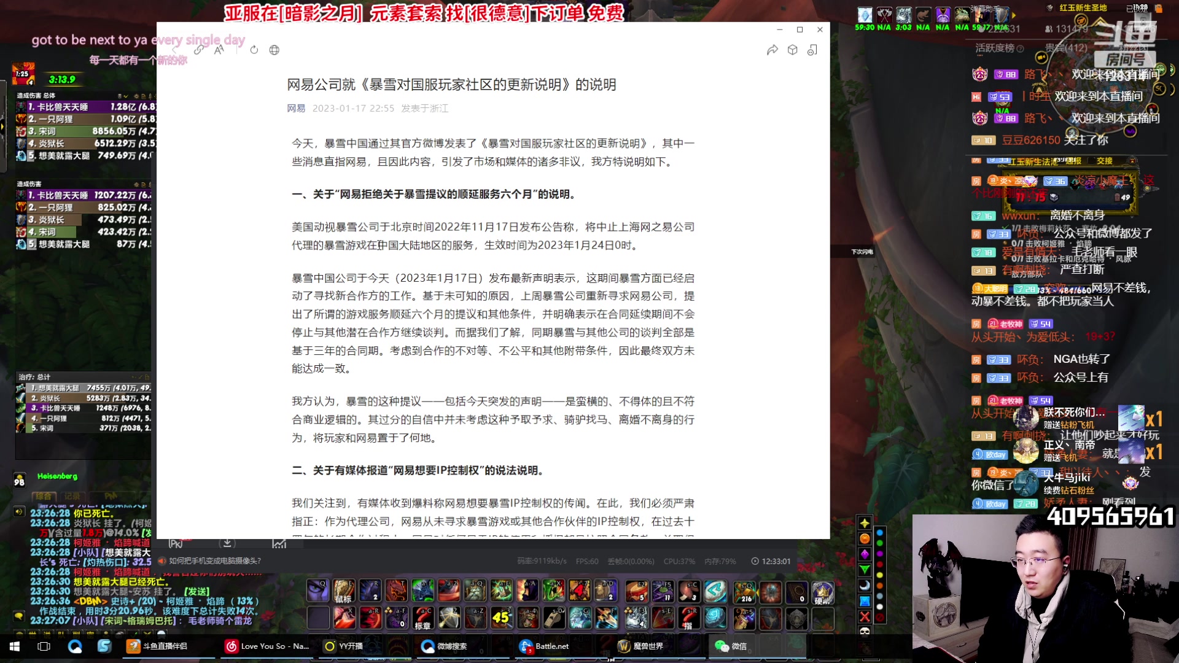
Task: Use the action bar ability labeled 鼠标
Action: point(343,590)
